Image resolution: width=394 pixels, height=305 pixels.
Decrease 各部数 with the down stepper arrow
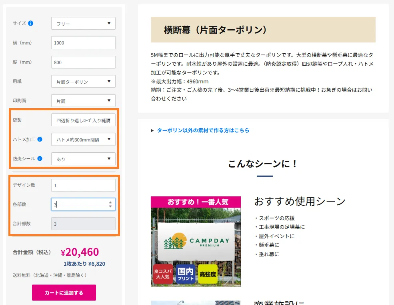click(x=110, y=206)
